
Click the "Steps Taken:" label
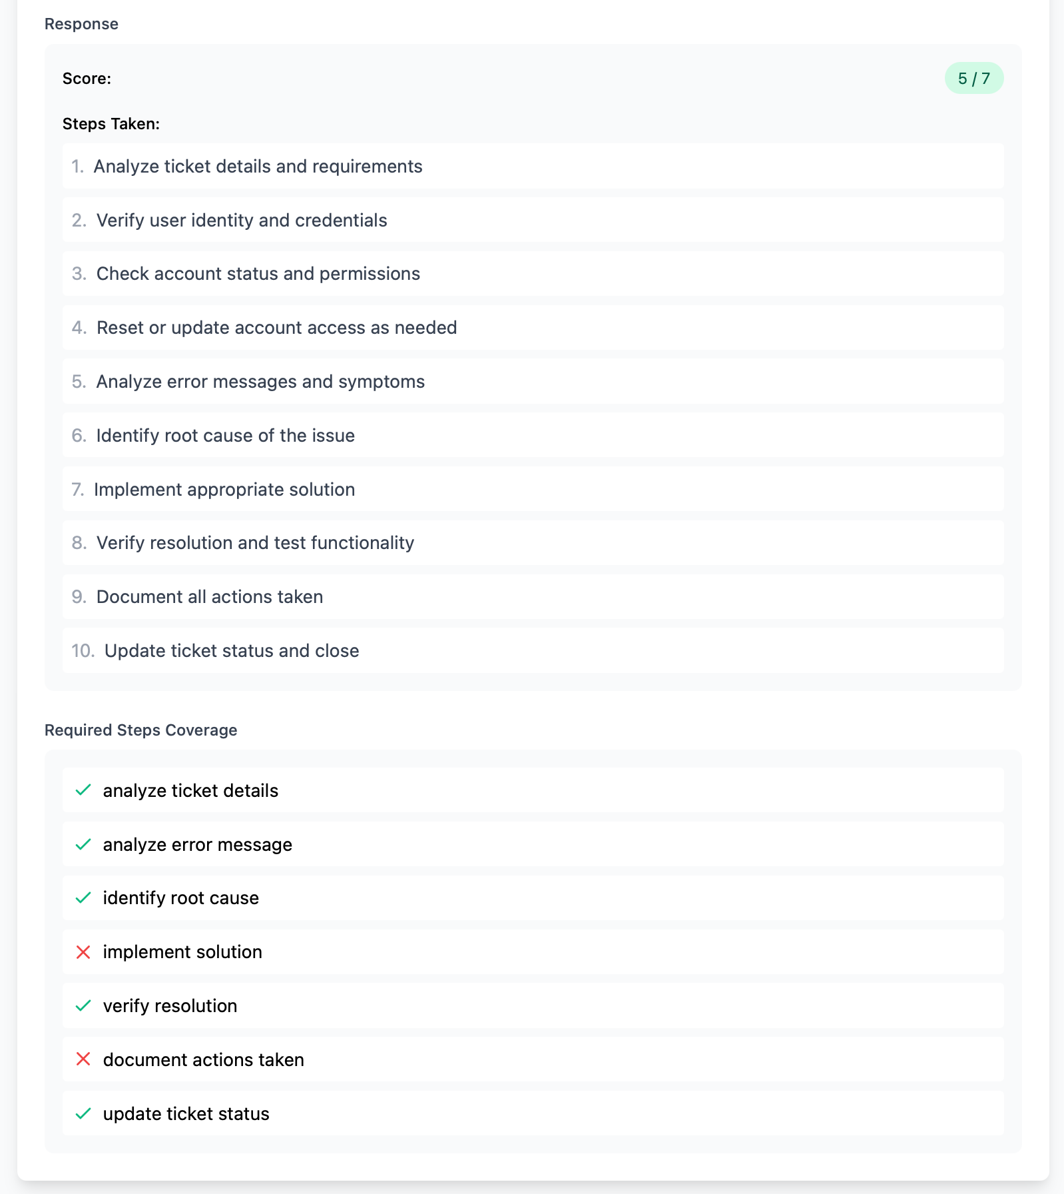(x=111, y=123)
